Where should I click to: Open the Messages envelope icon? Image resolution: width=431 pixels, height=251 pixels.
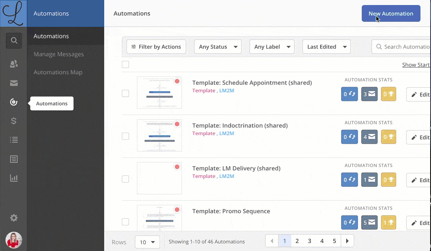pyautogui.click(x=13, y=83)
